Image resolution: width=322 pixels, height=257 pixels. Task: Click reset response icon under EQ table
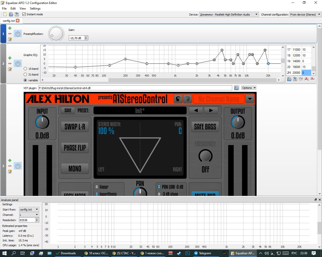click(312, 79)
